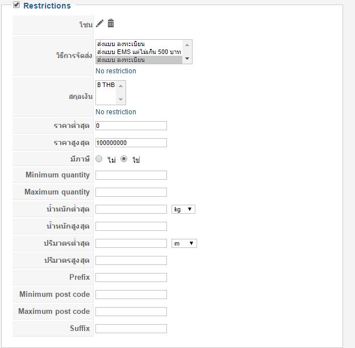Image resolution: width=355 pixels, height=348 pixels.
Task: Open the m volume unit dropdown
Action: point(184,243)
